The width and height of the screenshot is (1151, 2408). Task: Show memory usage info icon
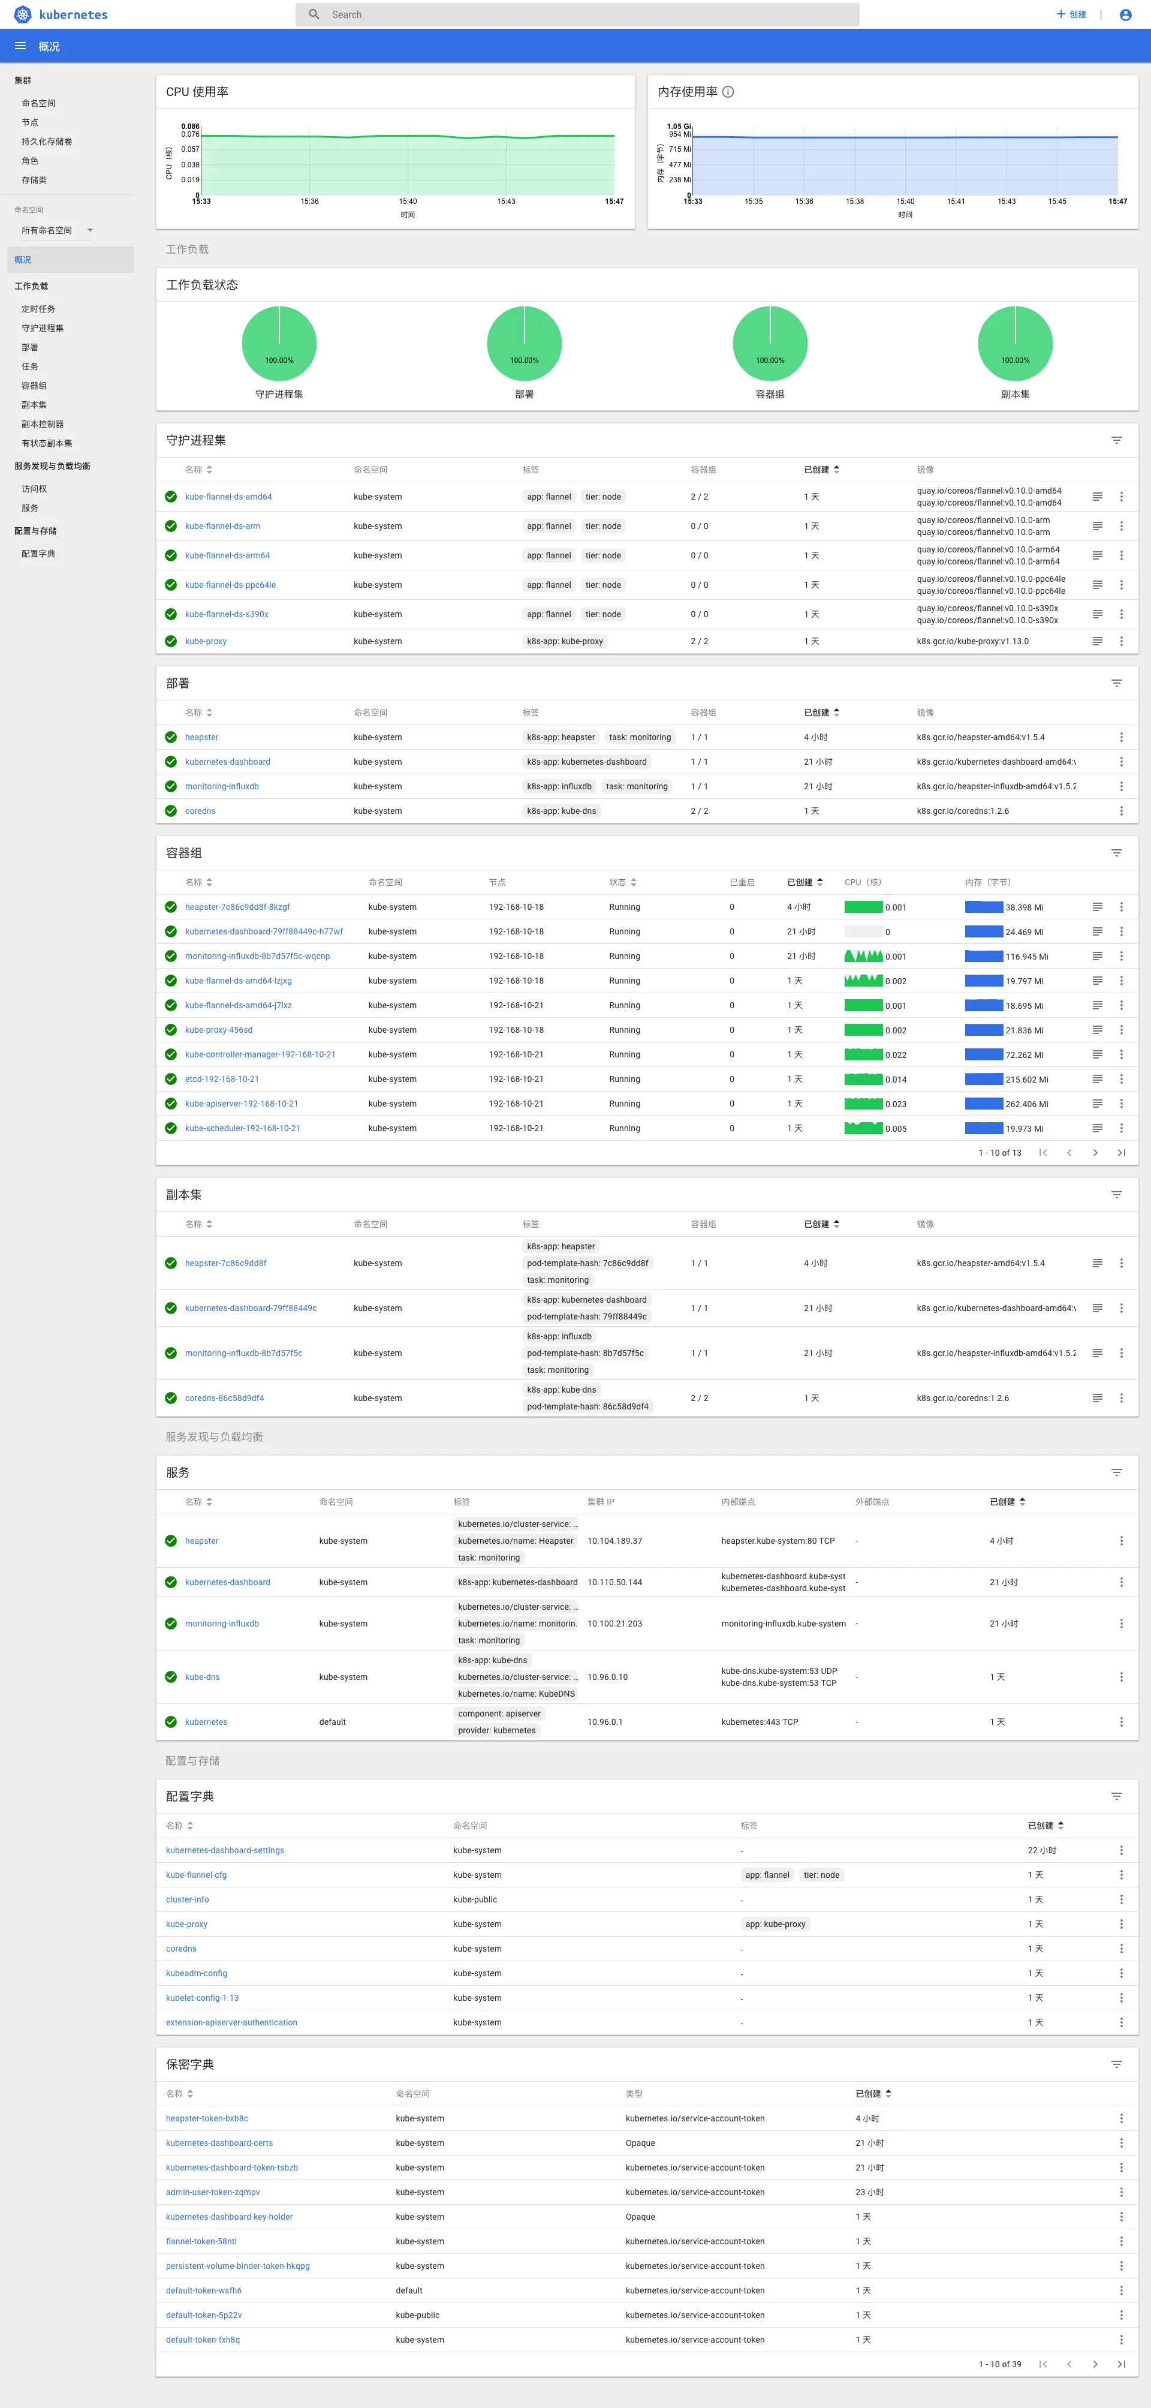(x=728, y=92)
